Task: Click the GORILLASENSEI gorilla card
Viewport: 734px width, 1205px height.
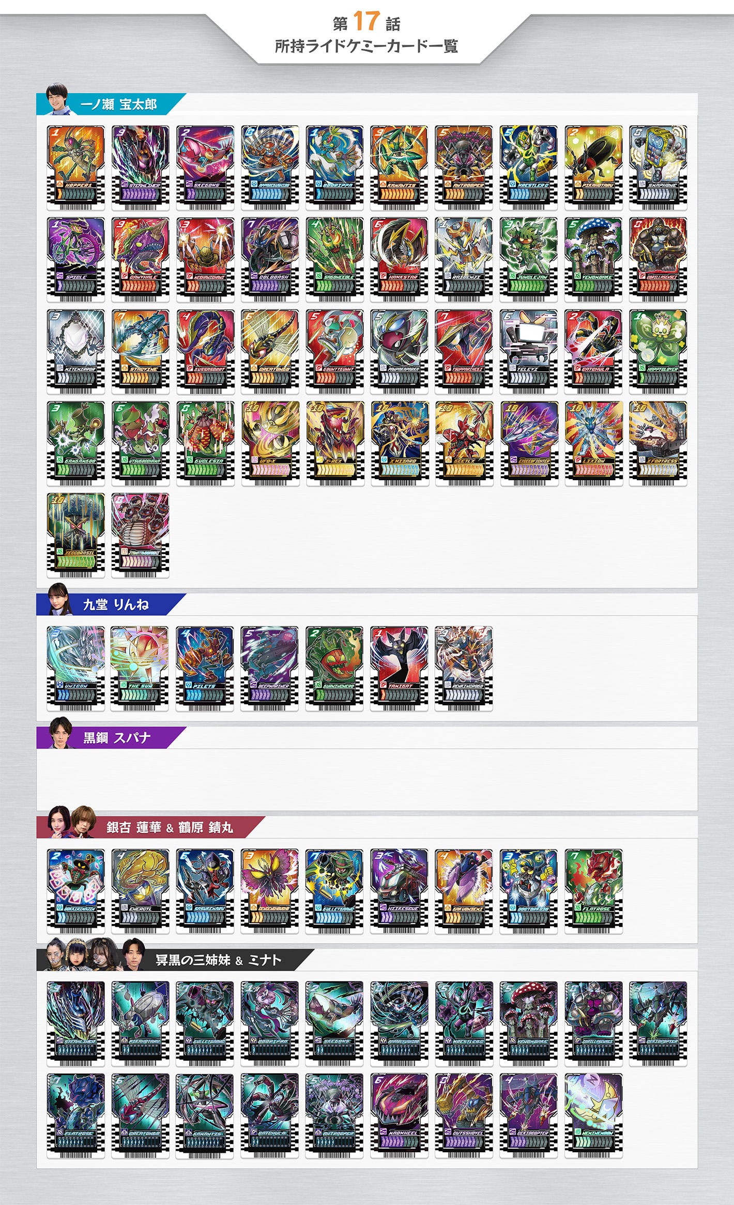Action: 658,260
